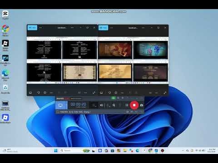Pause the Bandicam recording
Image resolution: width=218 pixels, height=163 pixels.
127,105
